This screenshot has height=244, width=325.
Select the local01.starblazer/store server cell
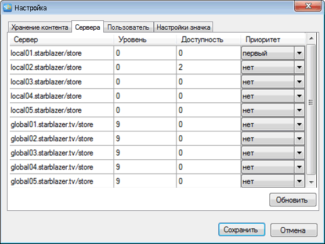[62, 53]
